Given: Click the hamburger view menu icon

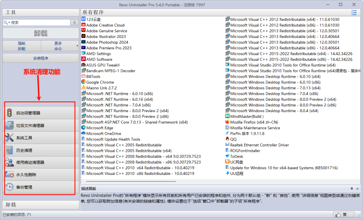Looking at the screenshot, I should (x=353, y=12).
